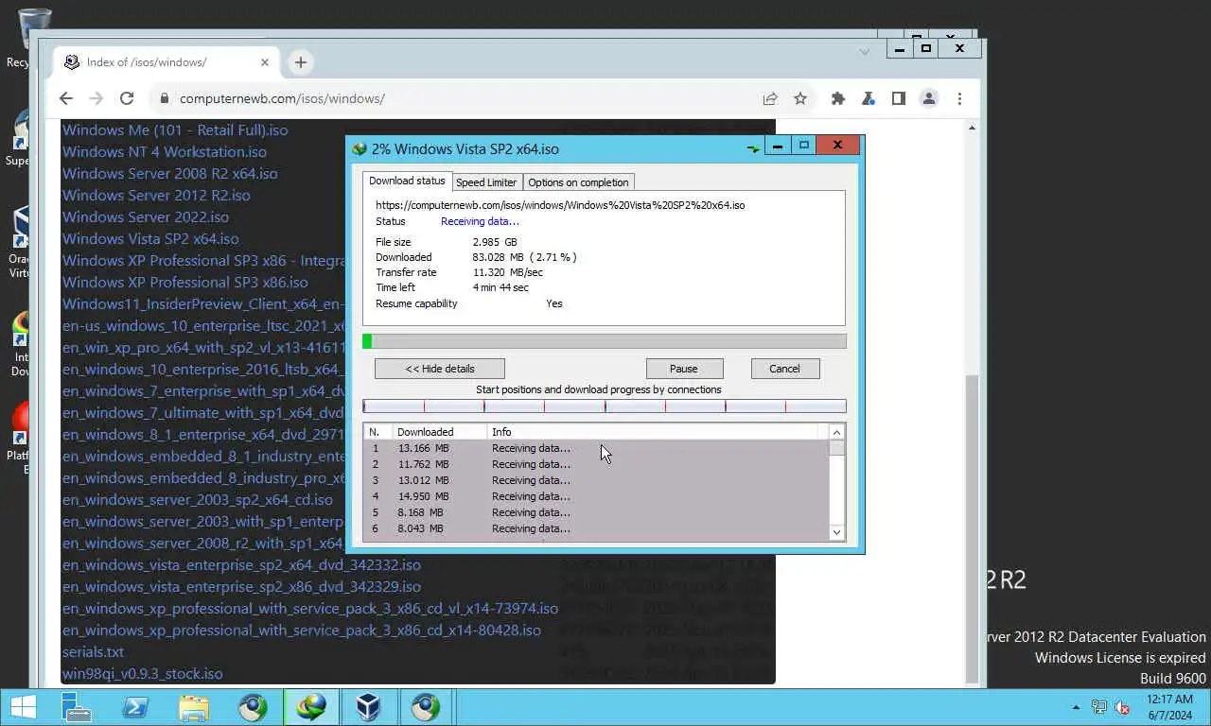Open win98qi_v0.9.3_stock.iso link
1211x726 pixels.
point(142,674)
